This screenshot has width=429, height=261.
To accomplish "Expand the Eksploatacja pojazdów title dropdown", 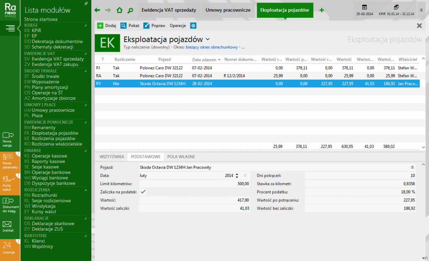I will coord(207,39).
